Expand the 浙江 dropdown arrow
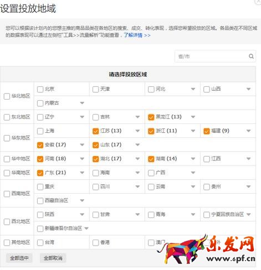This screenshot has width=261, height=270. [x=193, y=131]
